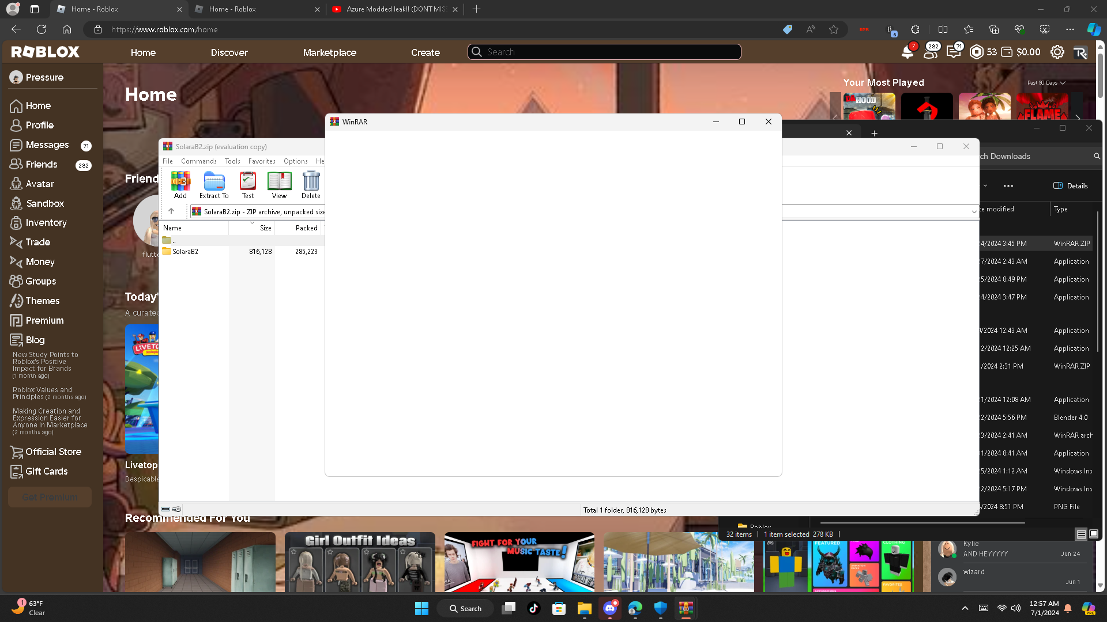Switch File Explorer to large thumbnails view
This screenshot has height=622, width=1107.
[1094, 534]
